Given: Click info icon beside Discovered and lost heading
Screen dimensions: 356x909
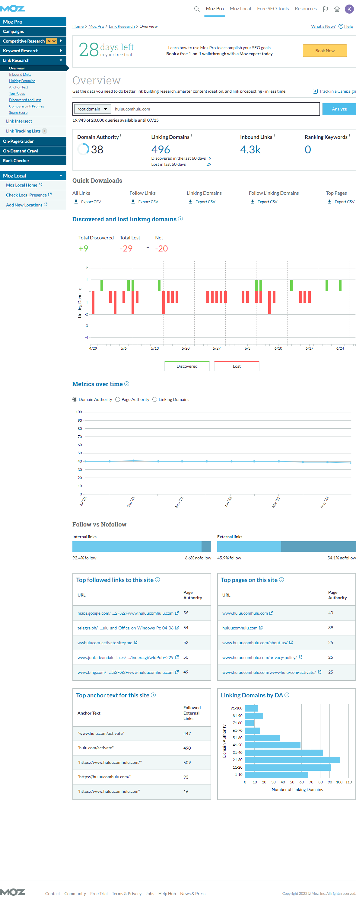Looking at the screenshot, I should coord(180,219).
